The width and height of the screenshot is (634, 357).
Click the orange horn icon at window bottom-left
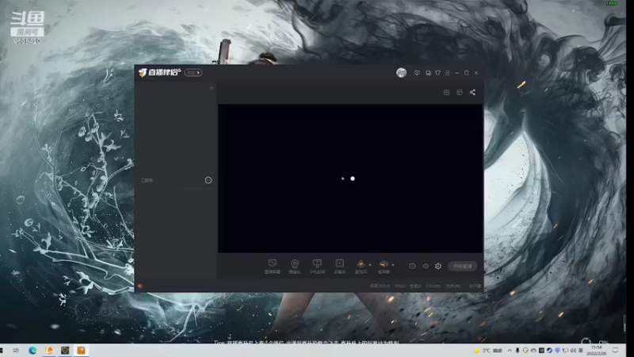click(140, 286)
